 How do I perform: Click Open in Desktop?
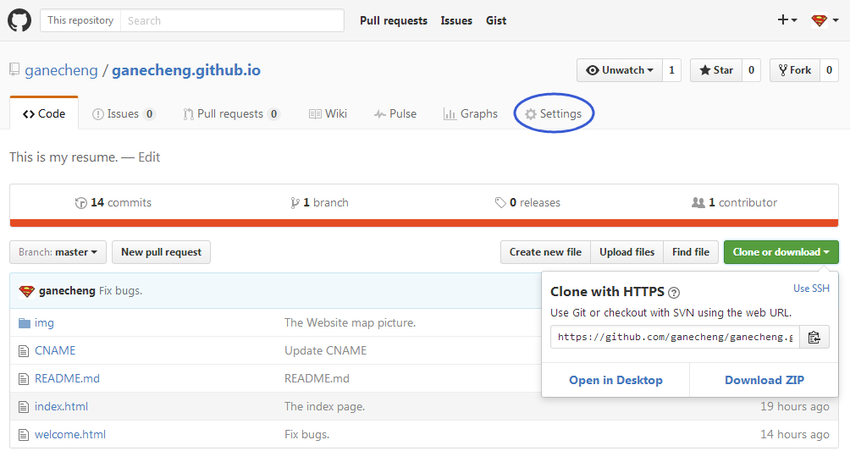[615, 380]
